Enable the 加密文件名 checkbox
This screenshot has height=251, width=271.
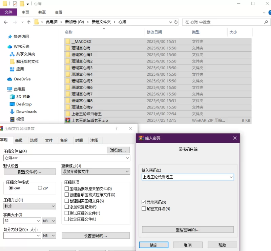click(x=144, y=209)
